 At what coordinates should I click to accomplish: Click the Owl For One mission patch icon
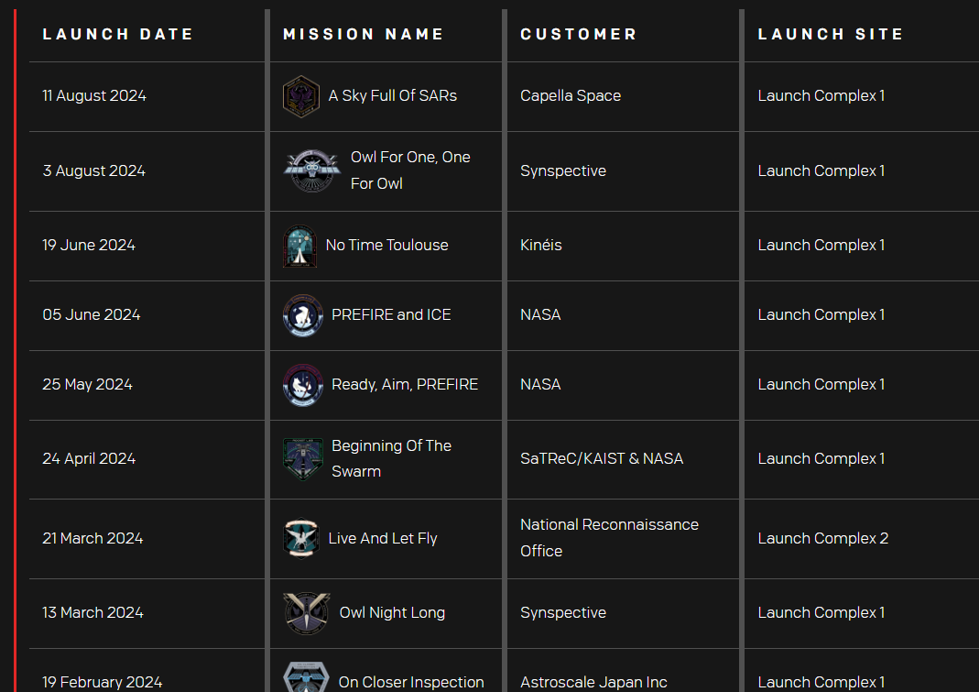tap(311, 170)
